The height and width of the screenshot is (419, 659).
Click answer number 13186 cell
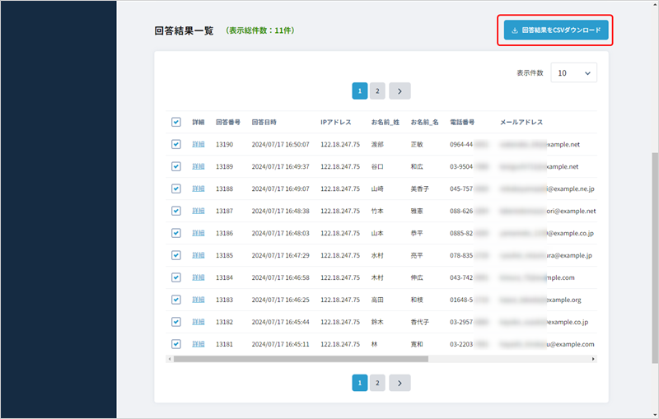click(x=224, y=233)
